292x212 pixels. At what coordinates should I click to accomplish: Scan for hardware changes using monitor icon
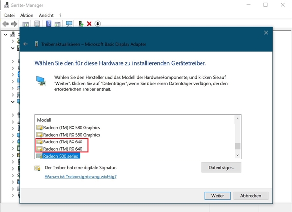(69, 24)
